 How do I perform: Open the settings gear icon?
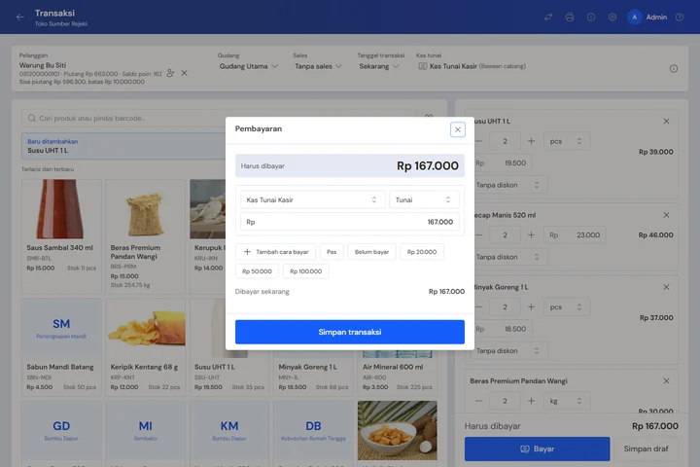(x=612, y=17)
